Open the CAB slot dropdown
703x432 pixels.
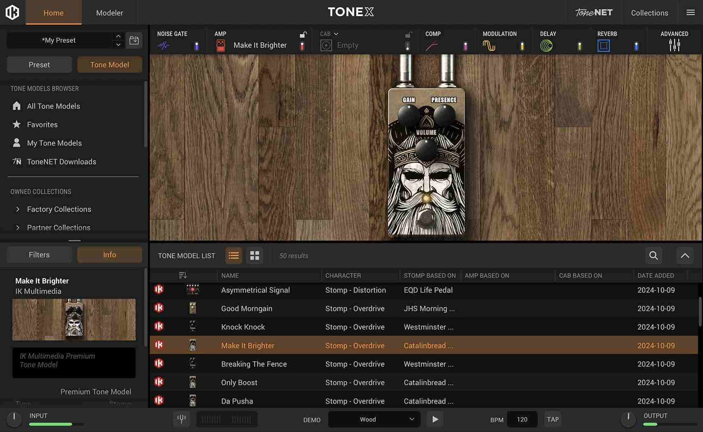[337, 34]
